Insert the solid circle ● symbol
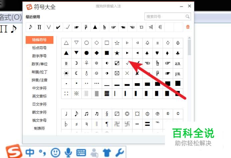 [x=86, y=53]
